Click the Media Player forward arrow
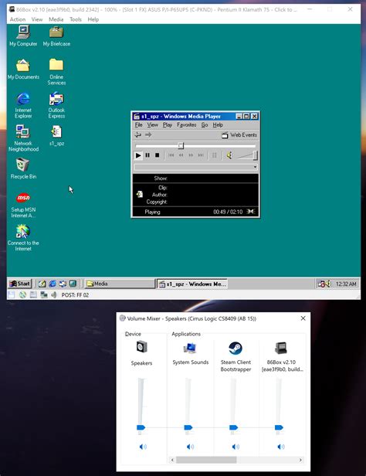 coord(148,134)
